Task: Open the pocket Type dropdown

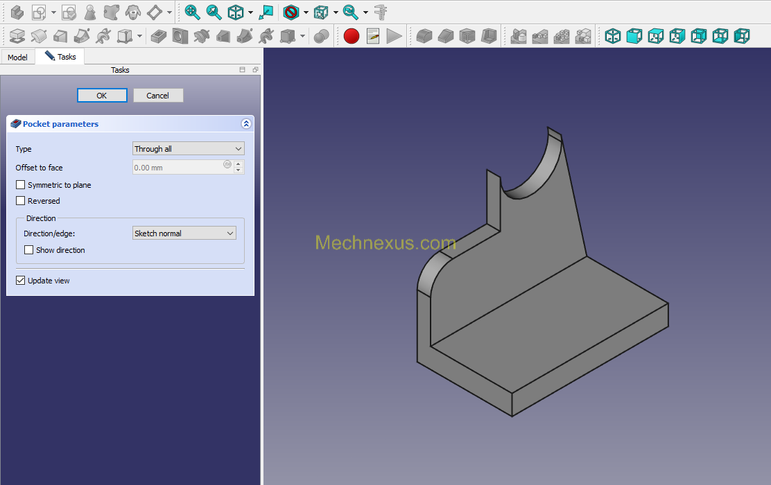Action: pyautogui.click(x=189, y=149)
